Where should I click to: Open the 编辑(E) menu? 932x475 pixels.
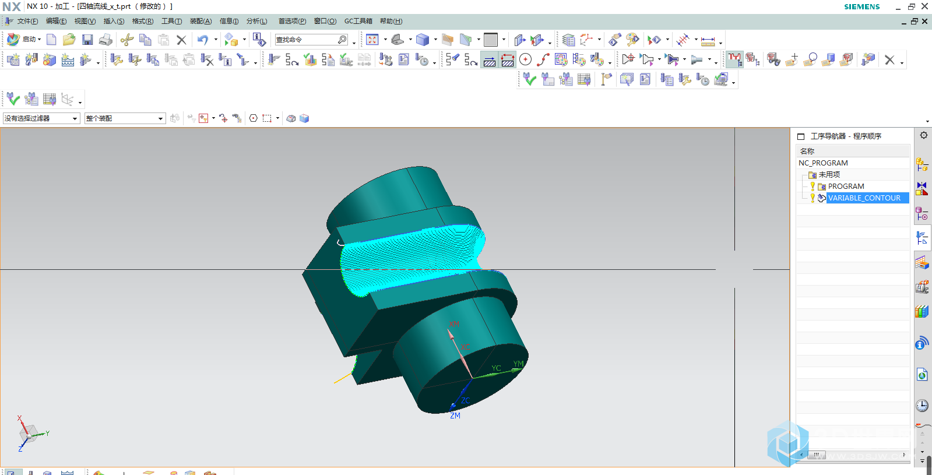point(56,21)
